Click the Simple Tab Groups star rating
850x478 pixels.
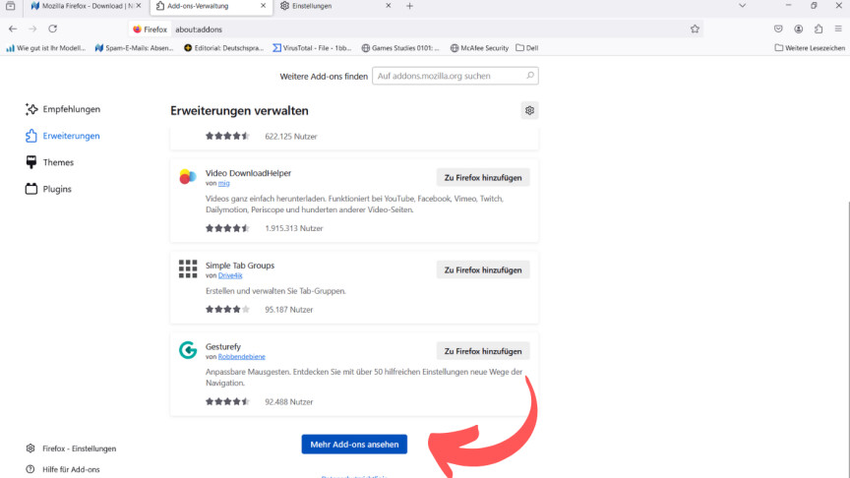pyautogui.click(x=227, y=310)
